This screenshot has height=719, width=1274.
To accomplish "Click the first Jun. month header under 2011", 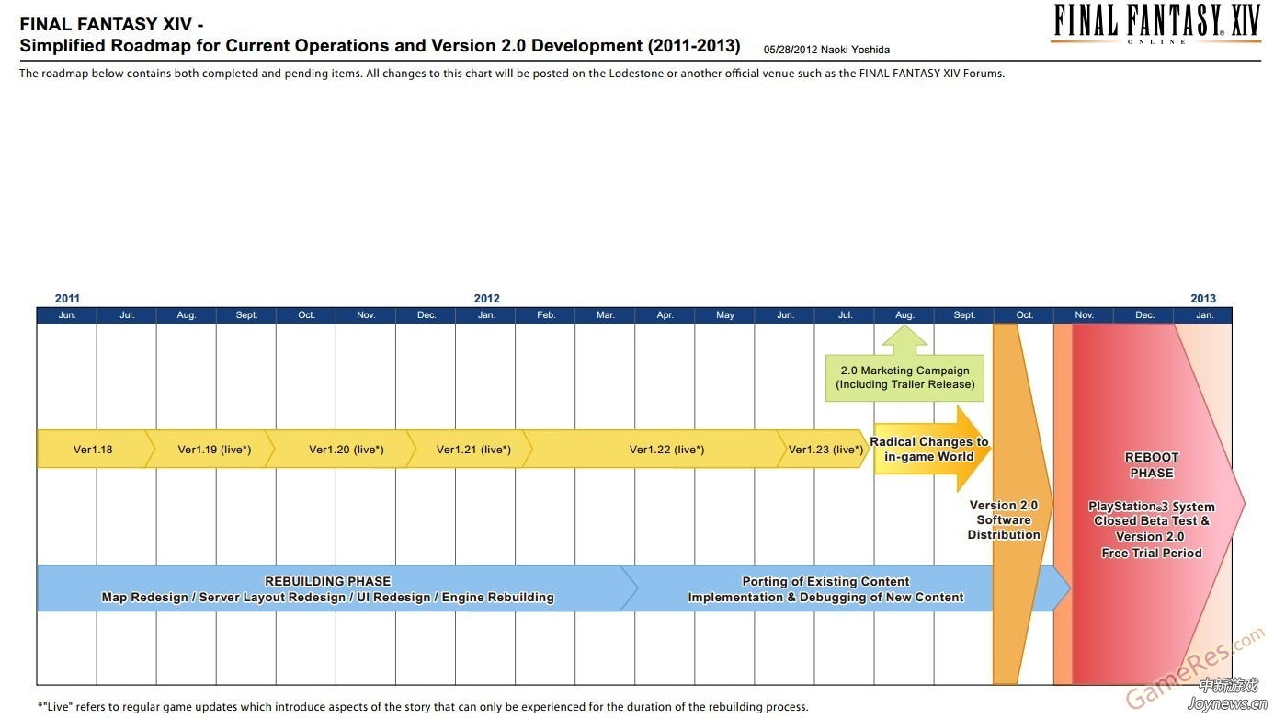I will (67, 315).
